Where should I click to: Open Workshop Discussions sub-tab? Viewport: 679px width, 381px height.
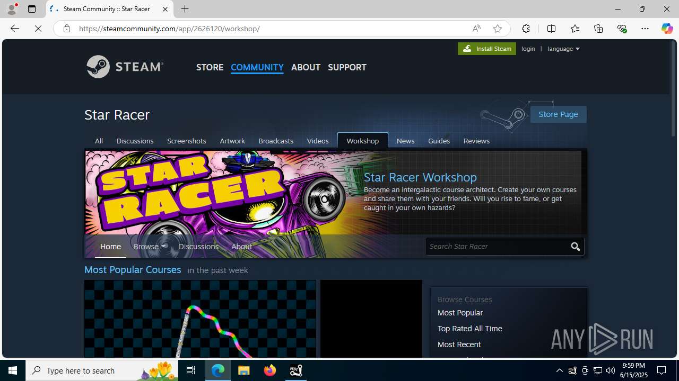coord(198,247)
